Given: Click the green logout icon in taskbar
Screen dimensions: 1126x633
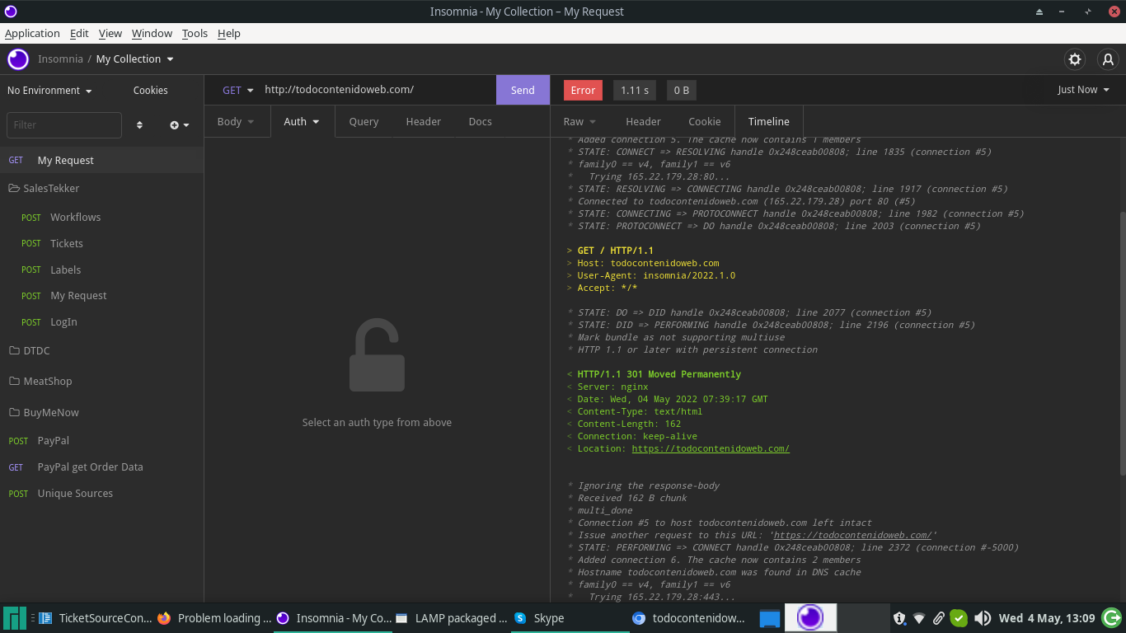Looking at the screenshot, I should click(x=1112, y=617).
